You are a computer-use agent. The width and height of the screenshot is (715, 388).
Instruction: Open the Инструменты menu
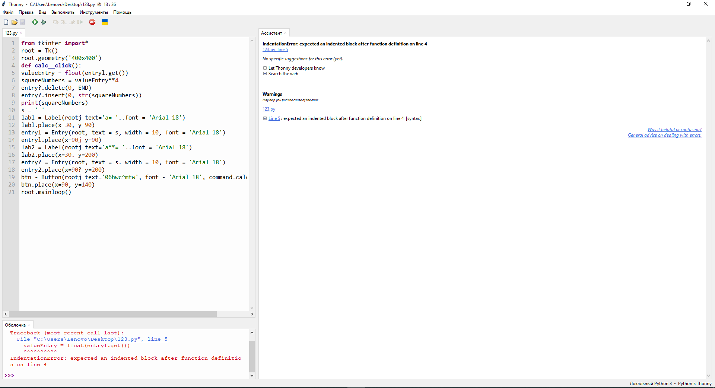(x=94, y=12)
